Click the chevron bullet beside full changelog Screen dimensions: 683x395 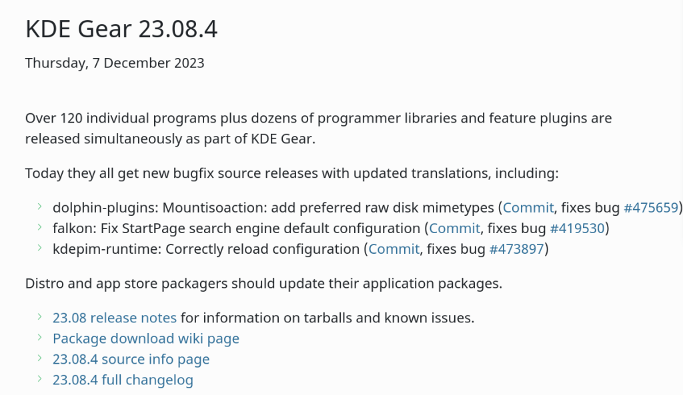coord(40,380)
